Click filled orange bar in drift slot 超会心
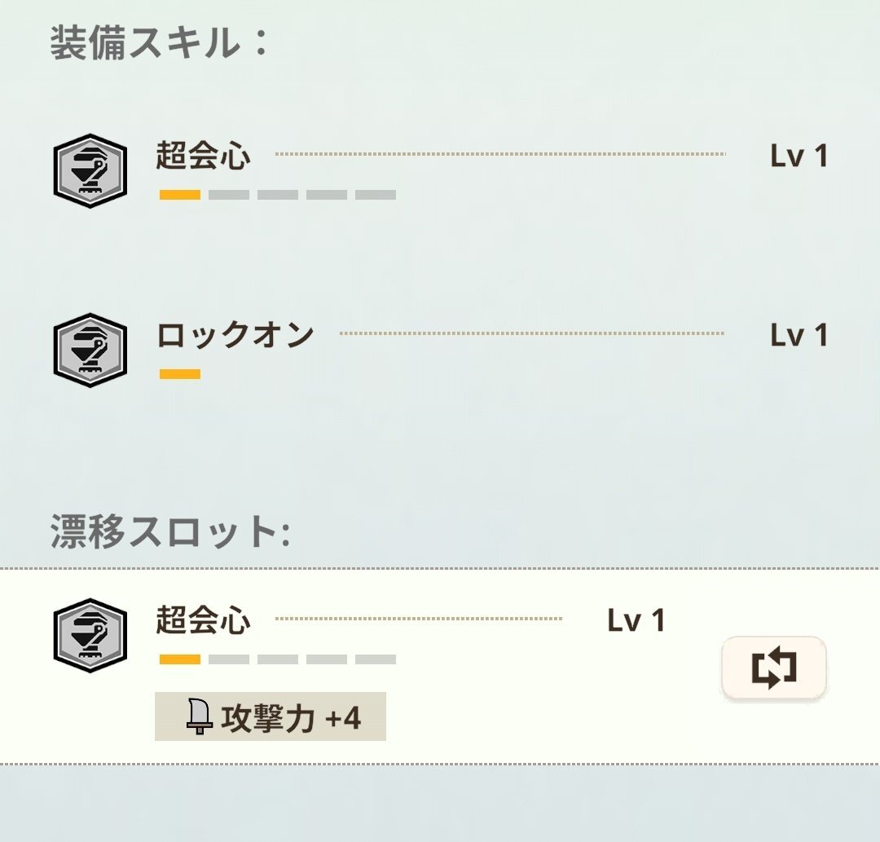The height and width of the screenshot is (842, 880). (x=180, y=659)
